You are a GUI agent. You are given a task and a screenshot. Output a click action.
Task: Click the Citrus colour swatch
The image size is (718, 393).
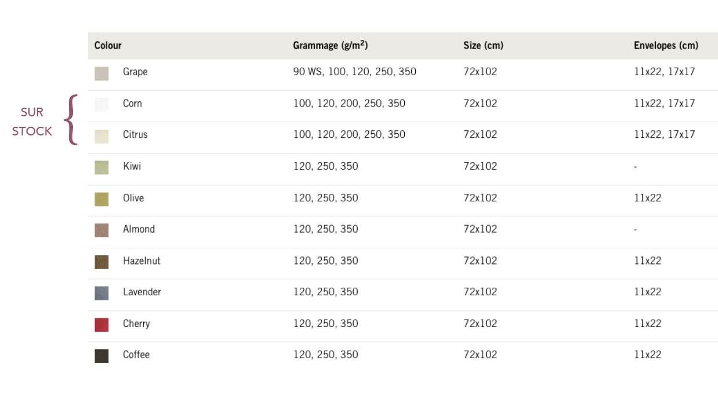[x=101, y=136]
